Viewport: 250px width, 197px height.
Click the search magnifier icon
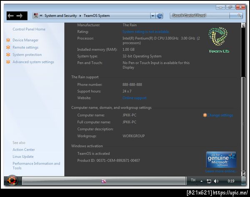[239, 15]
